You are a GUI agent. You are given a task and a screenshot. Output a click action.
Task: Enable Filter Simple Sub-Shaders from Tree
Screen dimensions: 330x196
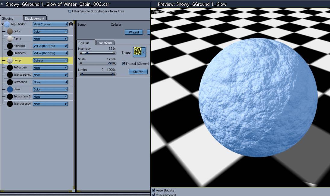click(x=70, y=11)
